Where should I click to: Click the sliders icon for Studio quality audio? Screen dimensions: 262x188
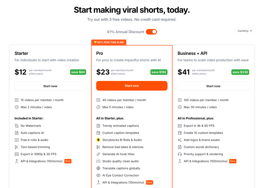(x=98, y=161)
